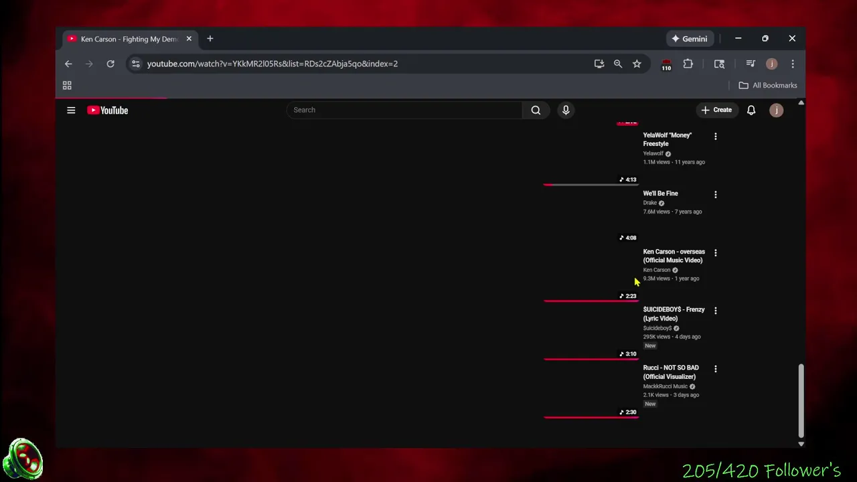857x482 pixels.
Task: Click the scrollbar up arrow
Action: (801, 102)
